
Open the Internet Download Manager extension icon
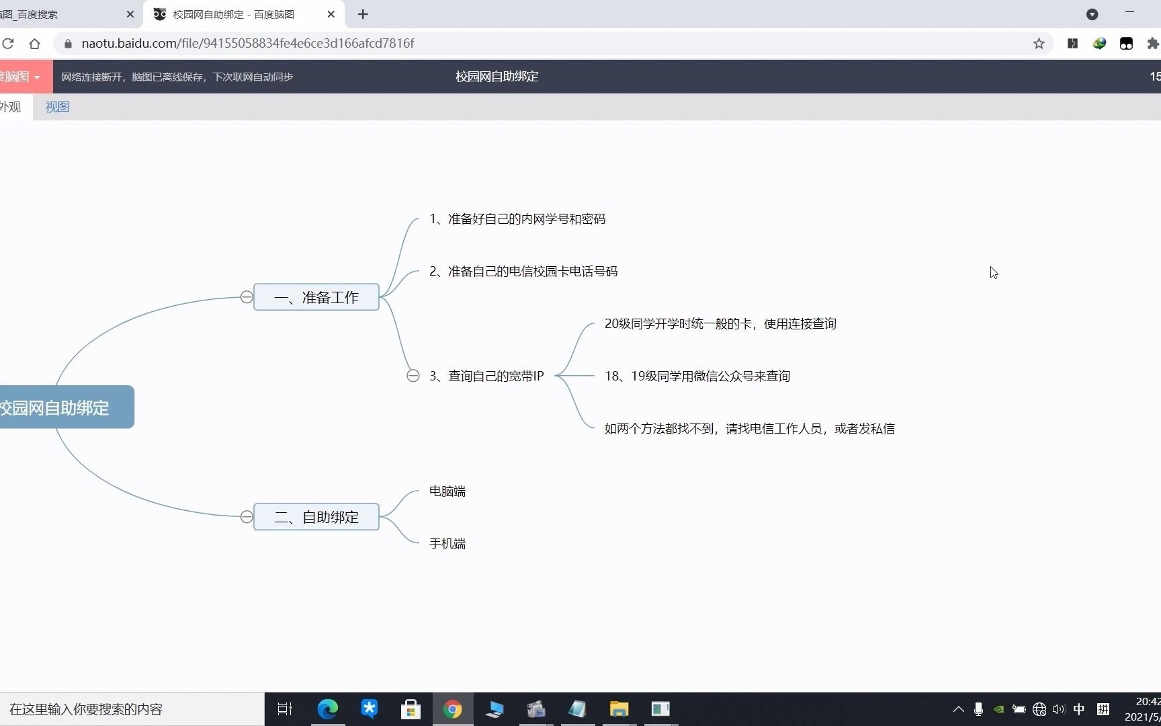tap(1099, 44)
